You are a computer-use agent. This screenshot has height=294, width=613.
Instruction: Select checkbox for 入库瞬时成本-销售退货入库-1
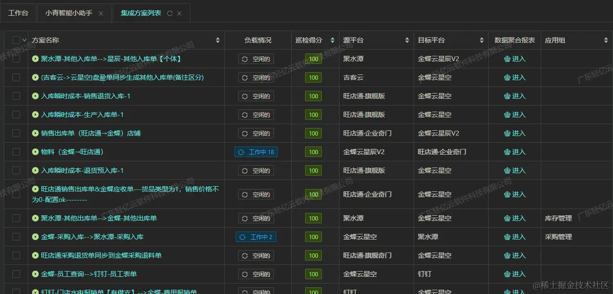16,96
